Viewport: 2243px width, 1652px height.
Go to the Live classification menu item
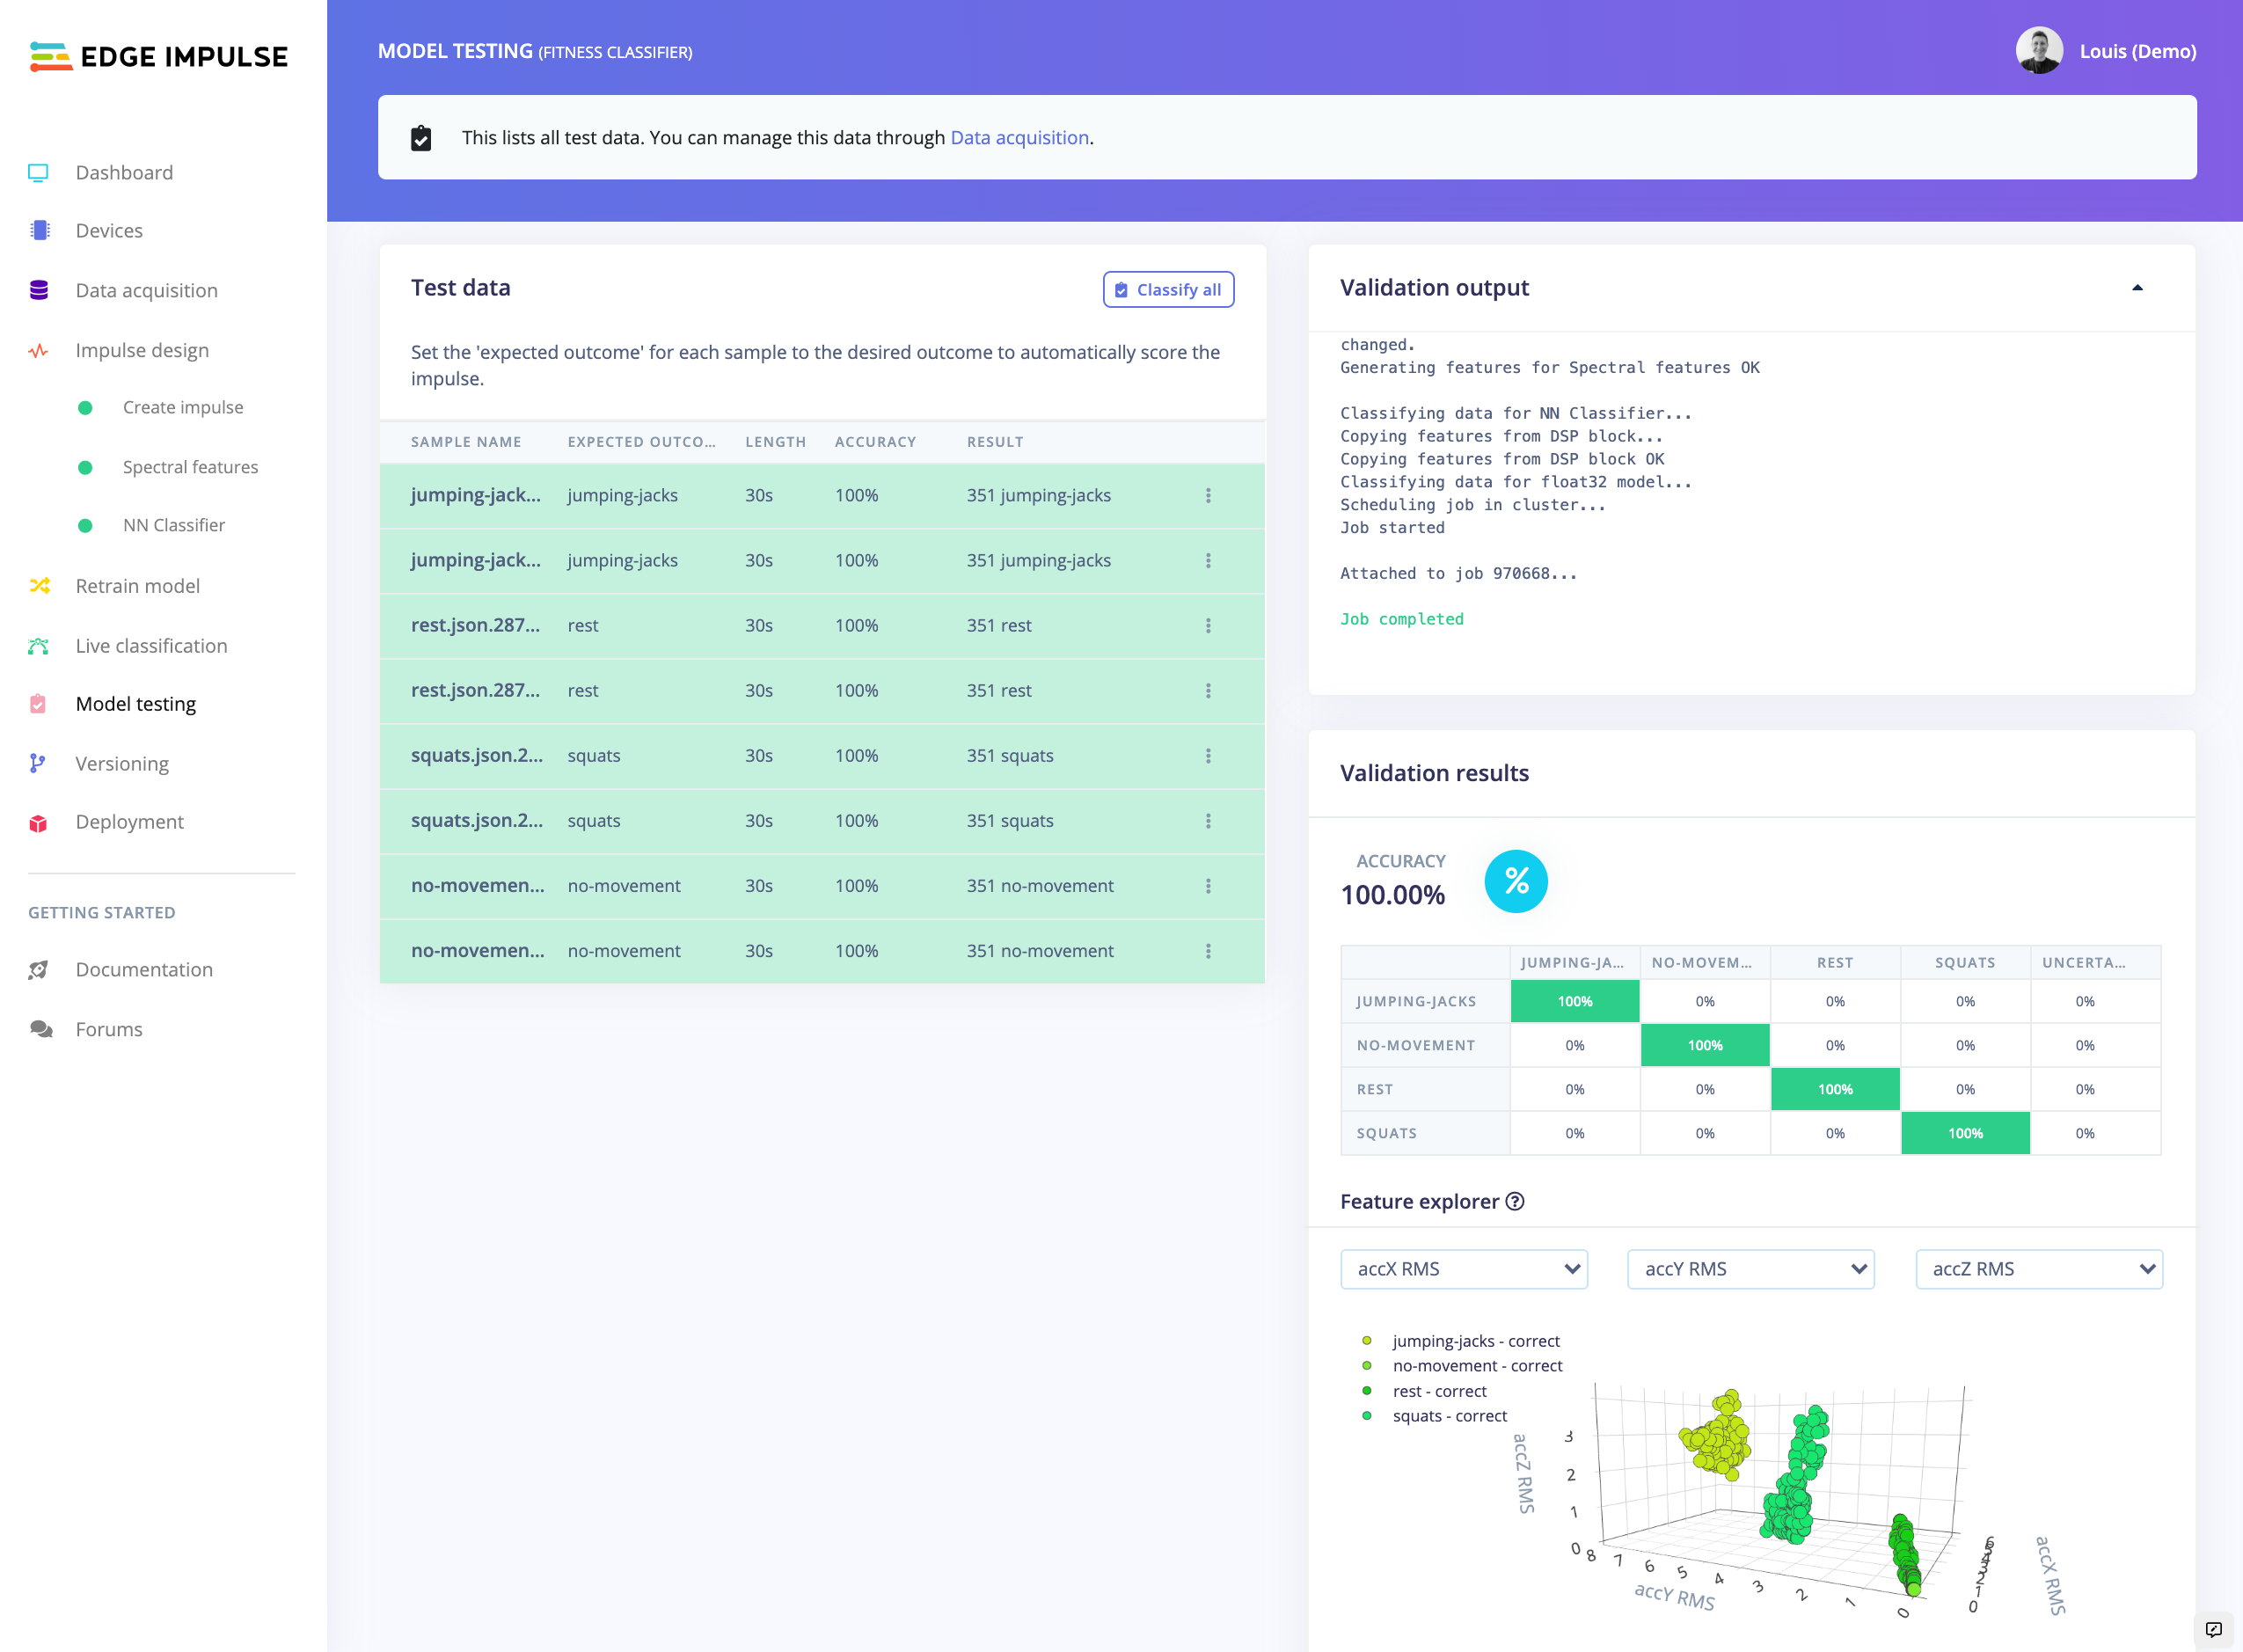point(151,646)
